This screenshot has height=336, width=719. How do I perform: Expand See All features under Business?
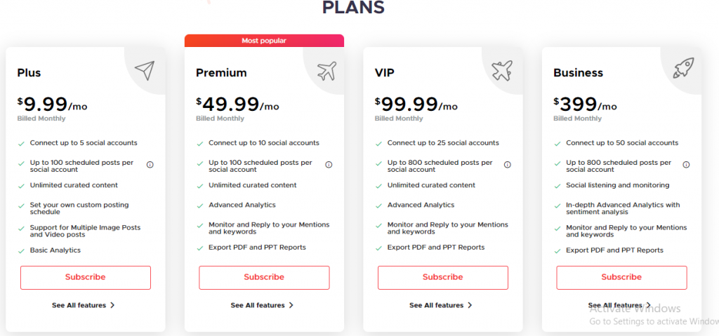(619, 305)
